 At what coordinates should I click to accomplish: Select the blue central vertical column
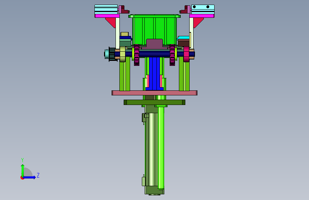(x=154, y=73)
